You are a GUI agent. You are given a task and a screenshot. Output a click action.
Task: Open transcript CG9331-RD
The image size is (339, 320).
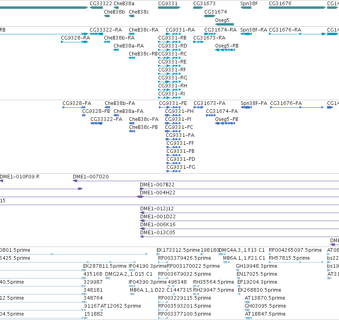point(172,46)
